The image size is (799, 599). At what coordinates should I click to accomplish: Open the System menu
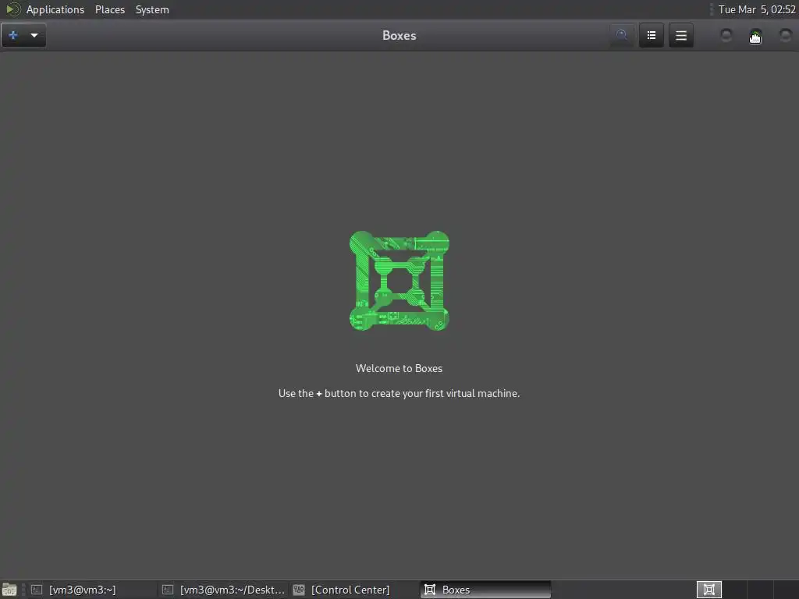(x=152, y=9)
